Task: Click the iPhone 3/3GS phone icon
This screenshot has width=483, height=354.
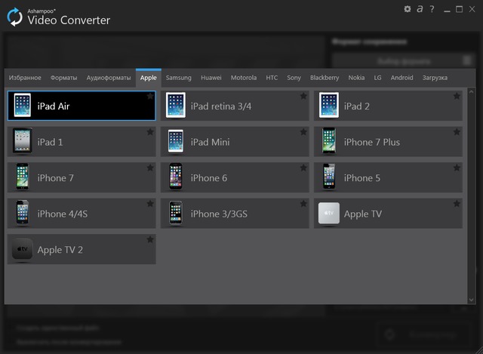Action: coord(175,214)
